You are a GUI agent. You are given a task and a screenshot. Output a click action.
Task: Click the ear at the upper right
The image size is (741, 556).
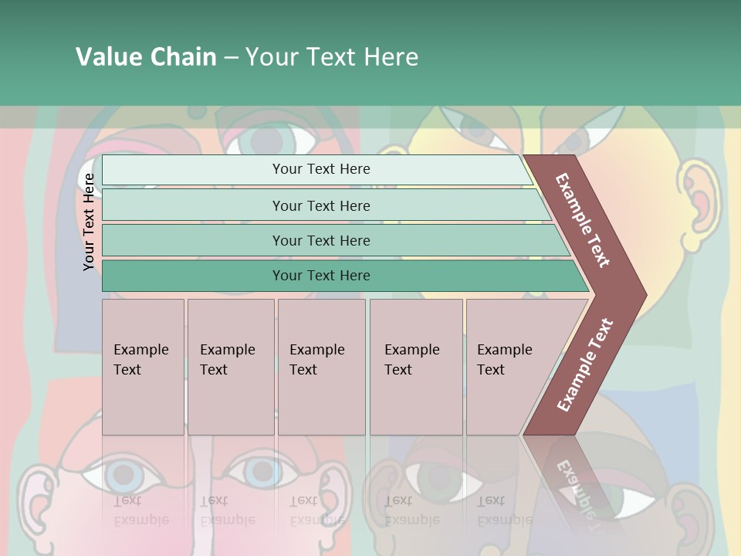[x=698, y=198]
